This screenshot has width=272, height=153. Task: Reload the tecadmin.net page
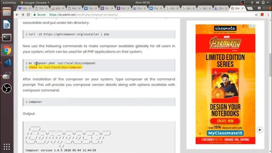pyautogui.click(x=28, y=15)
